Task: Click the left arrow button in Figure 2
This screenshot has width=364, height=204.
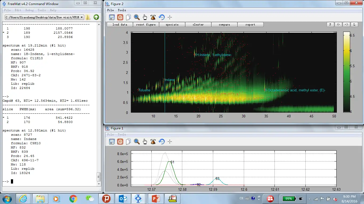Action: point(338,24)
